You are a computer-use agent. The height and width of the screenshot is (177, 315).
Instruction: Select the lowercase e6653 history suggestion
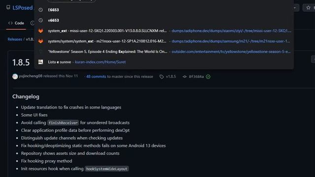[164, 20]
